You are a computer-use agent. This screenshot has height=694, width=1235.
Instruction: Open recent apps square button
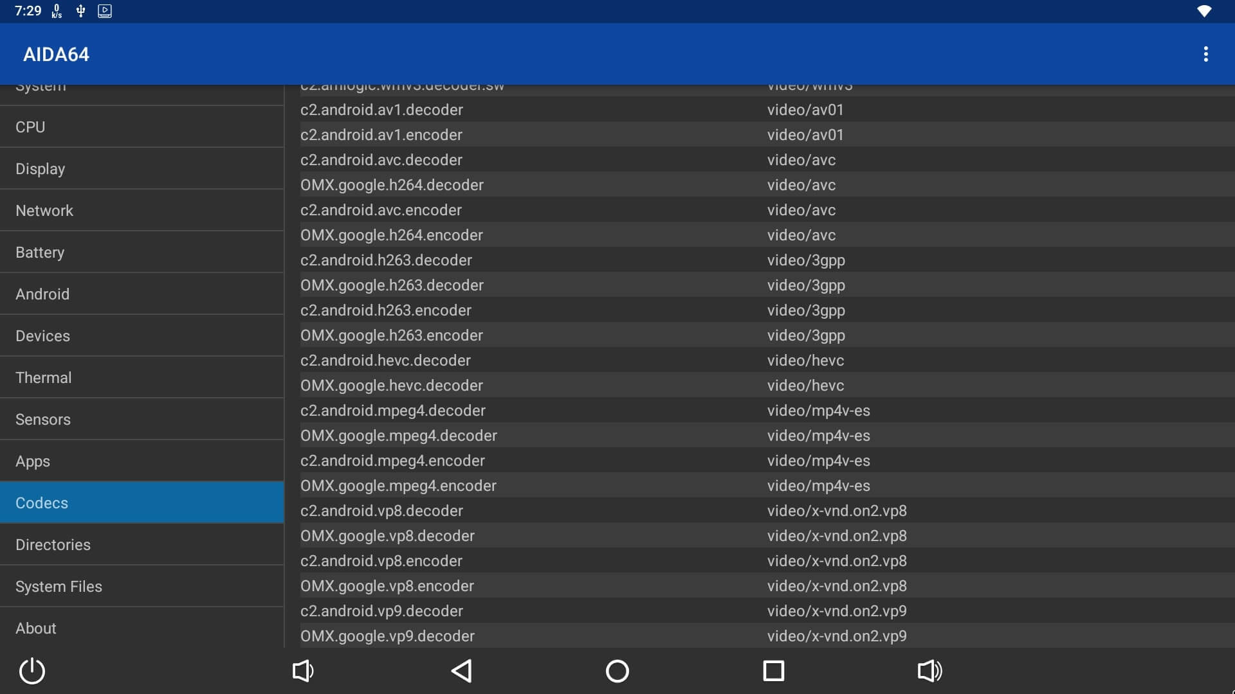coord(773,671)
